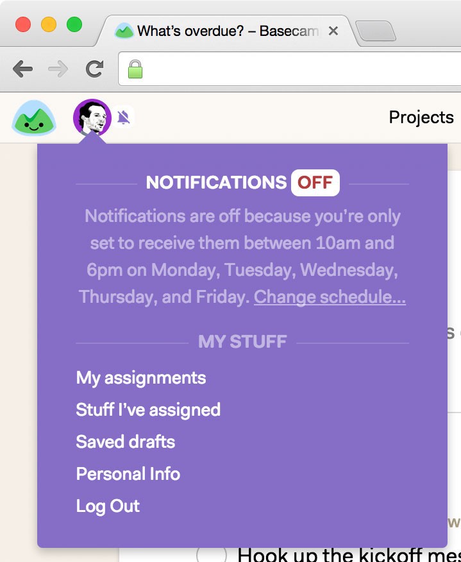The width and height of the screenshot is (461, 562).
Task: Open the Change schedule link
Action: 330,297
